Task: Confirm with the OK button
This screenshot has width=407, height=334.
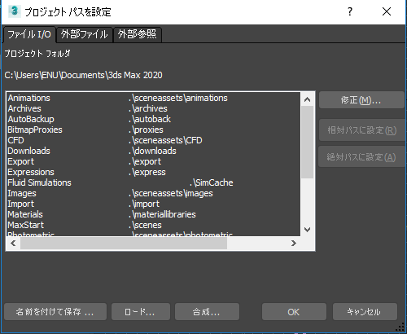Action: pos(294,312)
